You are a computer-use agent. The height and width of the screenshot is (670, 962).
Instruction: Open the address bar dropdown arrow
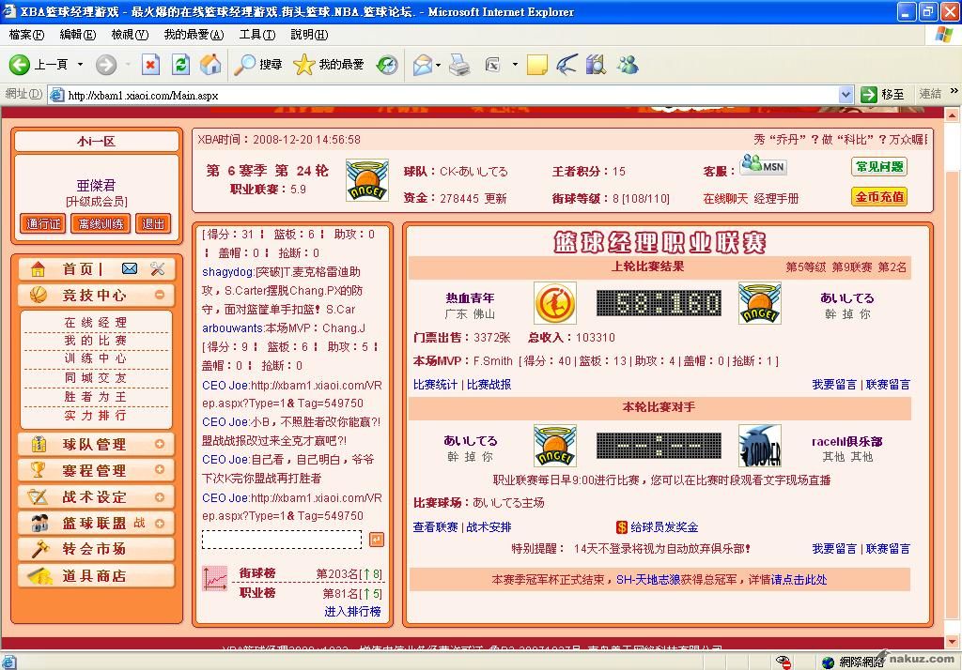click(x=845, y=95)
